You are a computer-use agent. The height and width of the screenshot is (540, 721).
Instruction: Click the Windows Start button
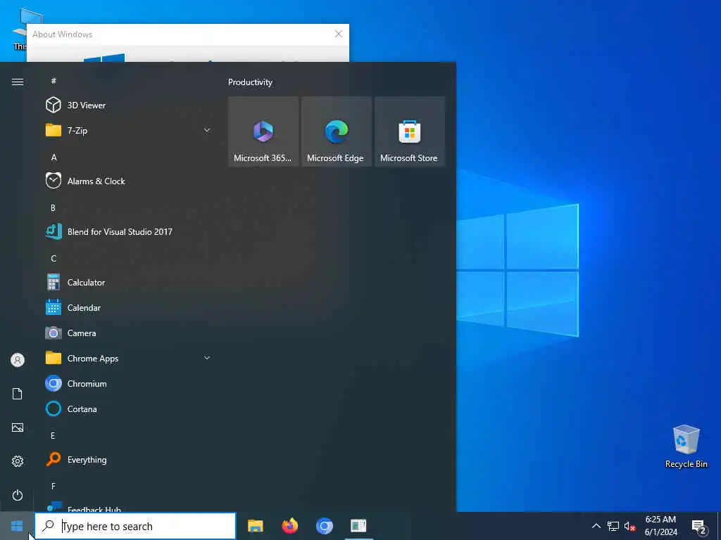tap(17, 526)
